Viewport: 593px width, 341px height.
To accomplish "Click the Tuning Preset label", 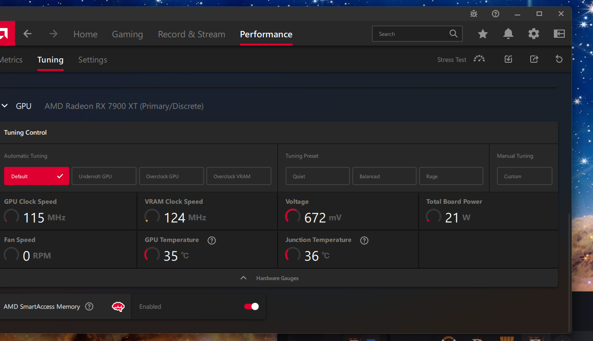I will pos(302,156).
